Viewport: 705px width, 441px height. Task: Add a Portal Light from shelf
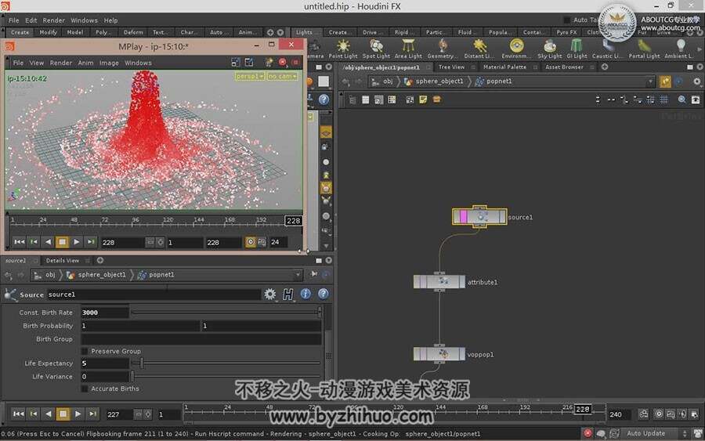[644, 49]
